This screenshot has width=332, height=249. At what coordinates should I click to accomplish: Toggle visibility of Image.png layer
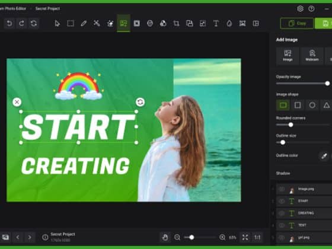pos(282,189)
